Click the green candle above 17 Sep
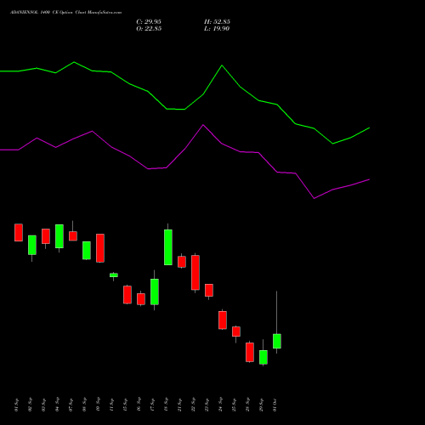Viewport: 425px width, 425px height. pyautogui.click(x=155, y=292)
